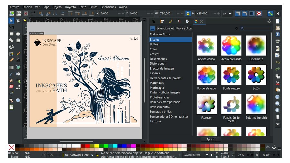Select the Node editing tool

[18, 21]
